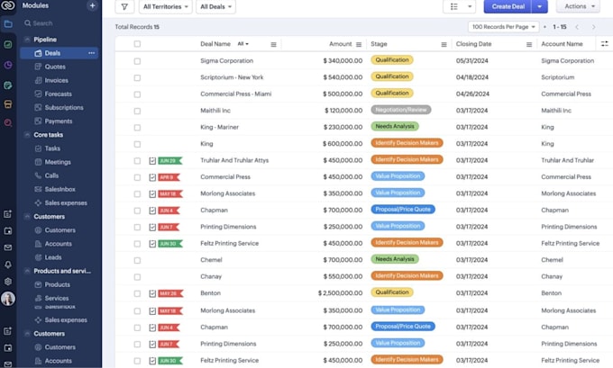Select the Benton row checkbox
Image resolution: width=613 pixels, height=368 pixels.
pos(137,293)
